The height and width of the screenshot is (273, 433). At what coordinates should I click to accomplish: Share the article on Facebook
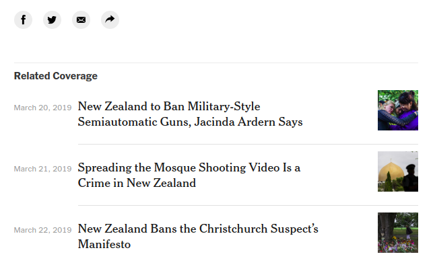tap(23, 20)
